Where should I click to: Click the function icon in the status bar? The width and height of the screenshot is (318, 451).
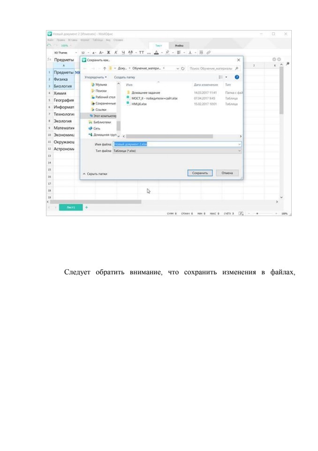click(x=241, y=213)
